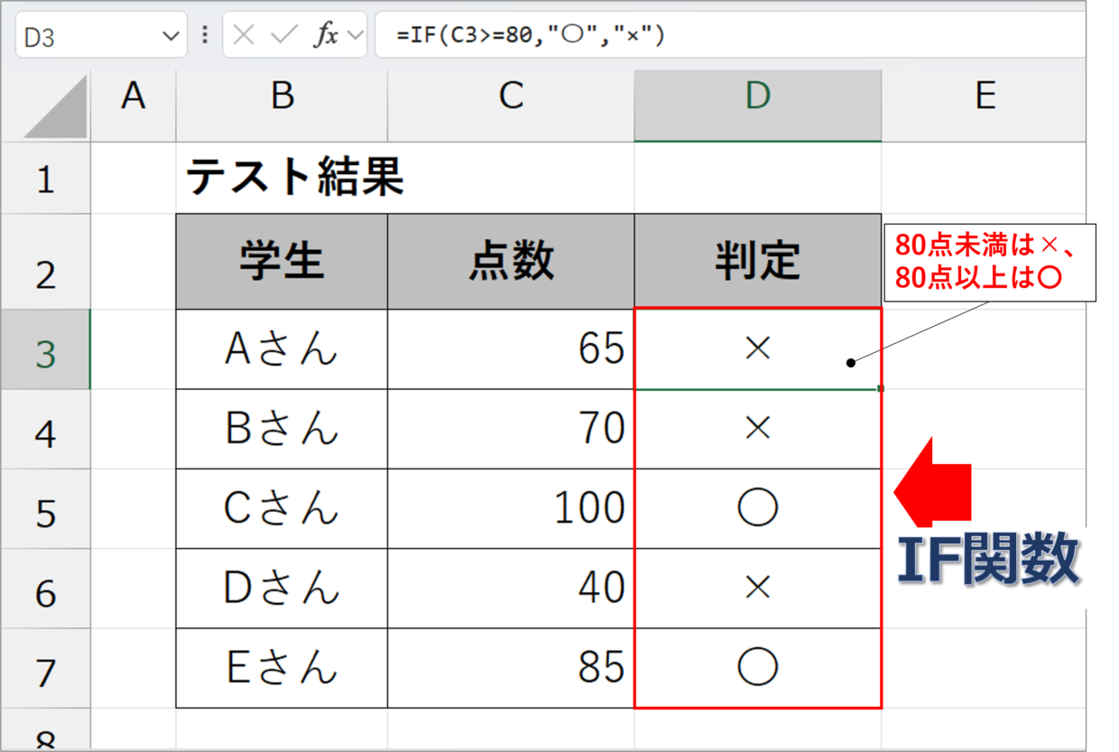Click the 判定 header cell
The height and width of the screenshot is (752, 1119).
click(757, 262)
